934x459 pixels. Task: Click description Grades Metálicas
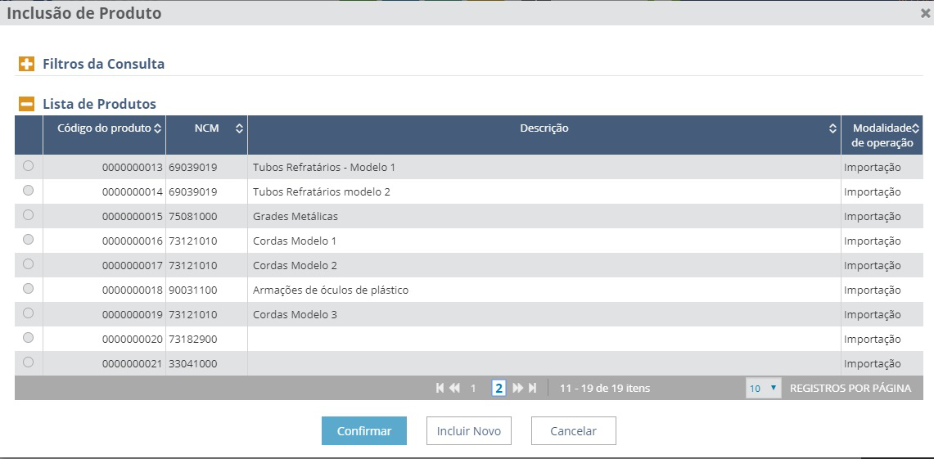tap(296, 217)
